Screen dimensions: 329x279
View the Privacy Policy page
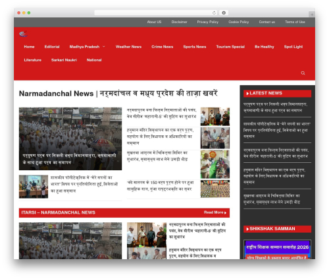click(x=208, y=22)
